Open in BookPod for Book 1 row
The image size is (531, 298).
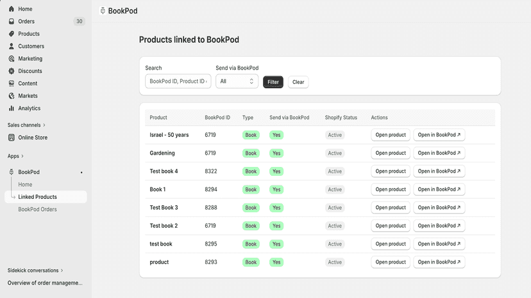[439, 189]
